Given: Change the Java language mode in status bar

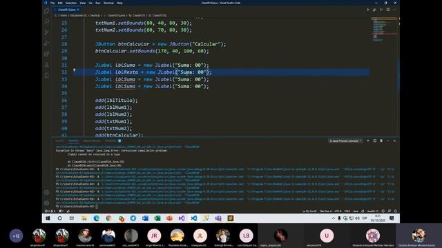Looking at the screenshot, I should coord(356,211).
